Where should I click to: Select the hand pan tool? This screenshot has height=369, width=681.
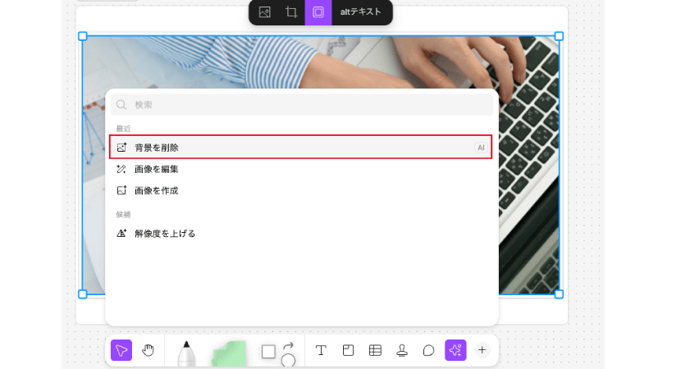click(149, 350)
